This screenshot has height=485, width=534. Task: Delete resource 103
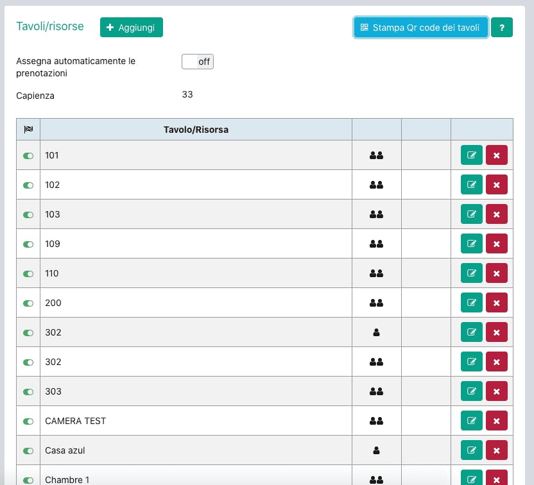[497, 214]
